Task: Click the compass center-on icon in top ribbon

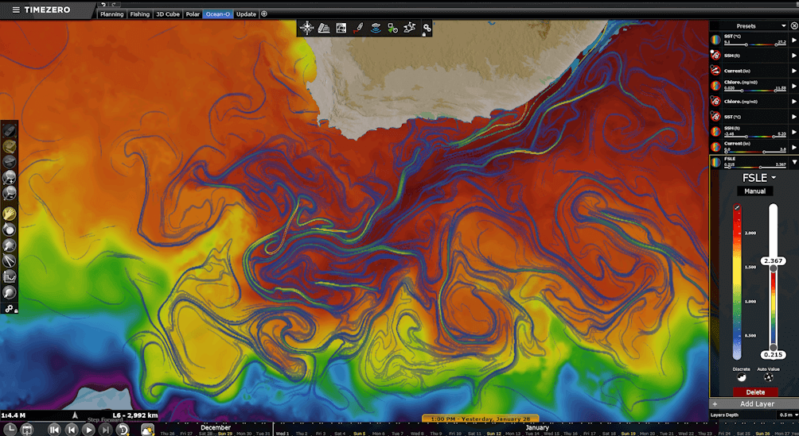Action: tap(306, 28)
